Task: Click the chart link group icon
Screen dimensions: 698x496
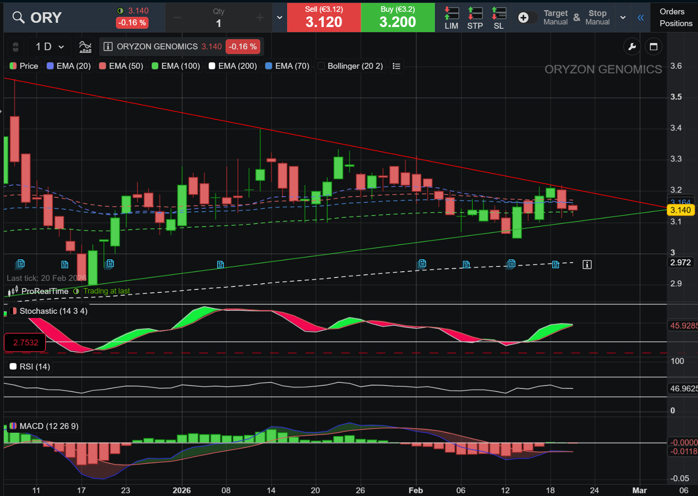Action: (16, 47)
